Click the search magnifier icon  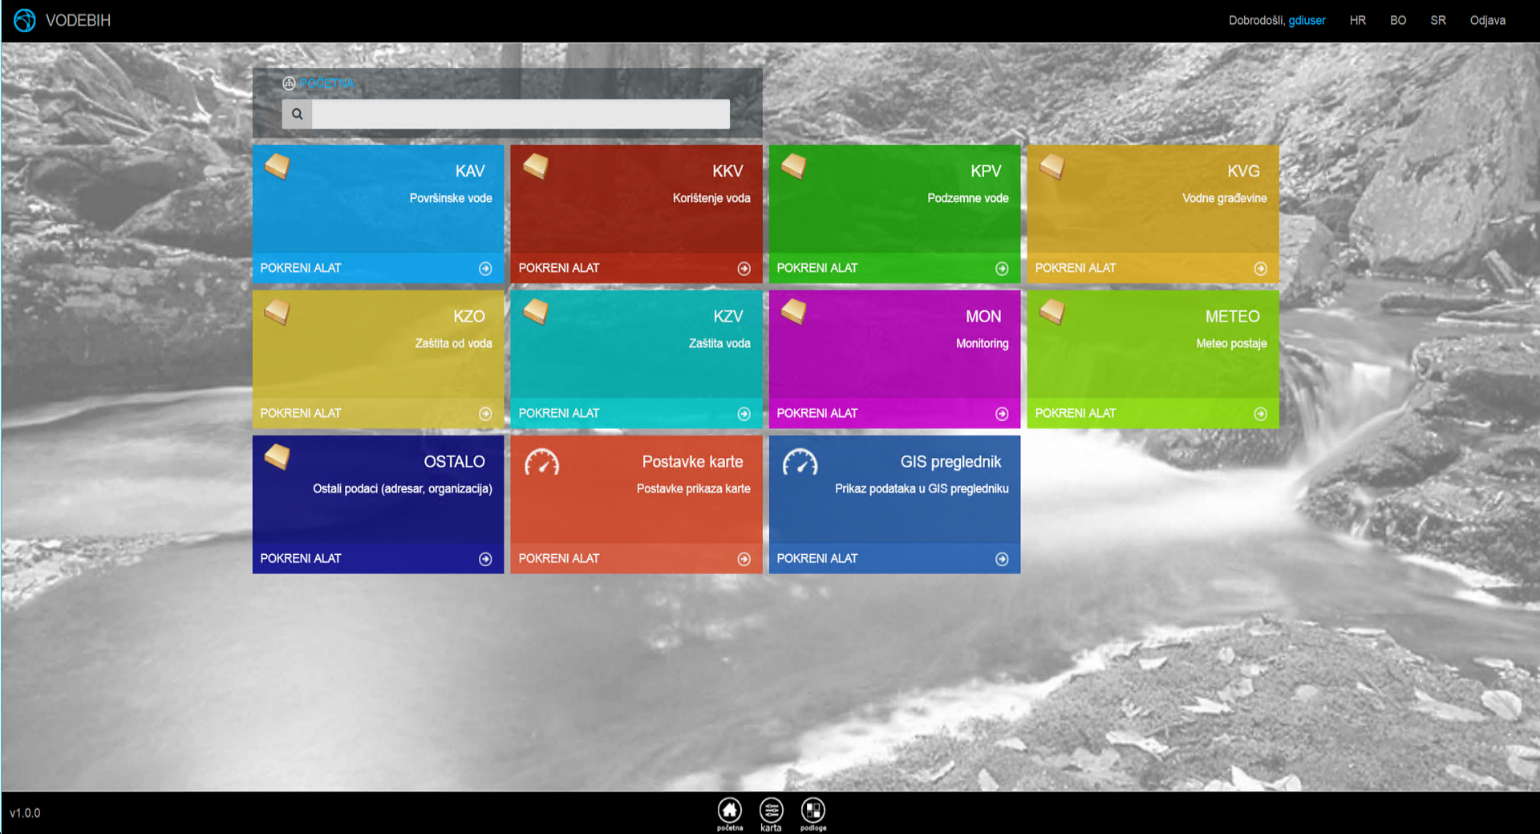(x=297, y=114)
